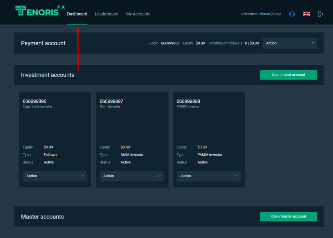
Task: Click the Master accounts heading
Action: pos(42,217)
